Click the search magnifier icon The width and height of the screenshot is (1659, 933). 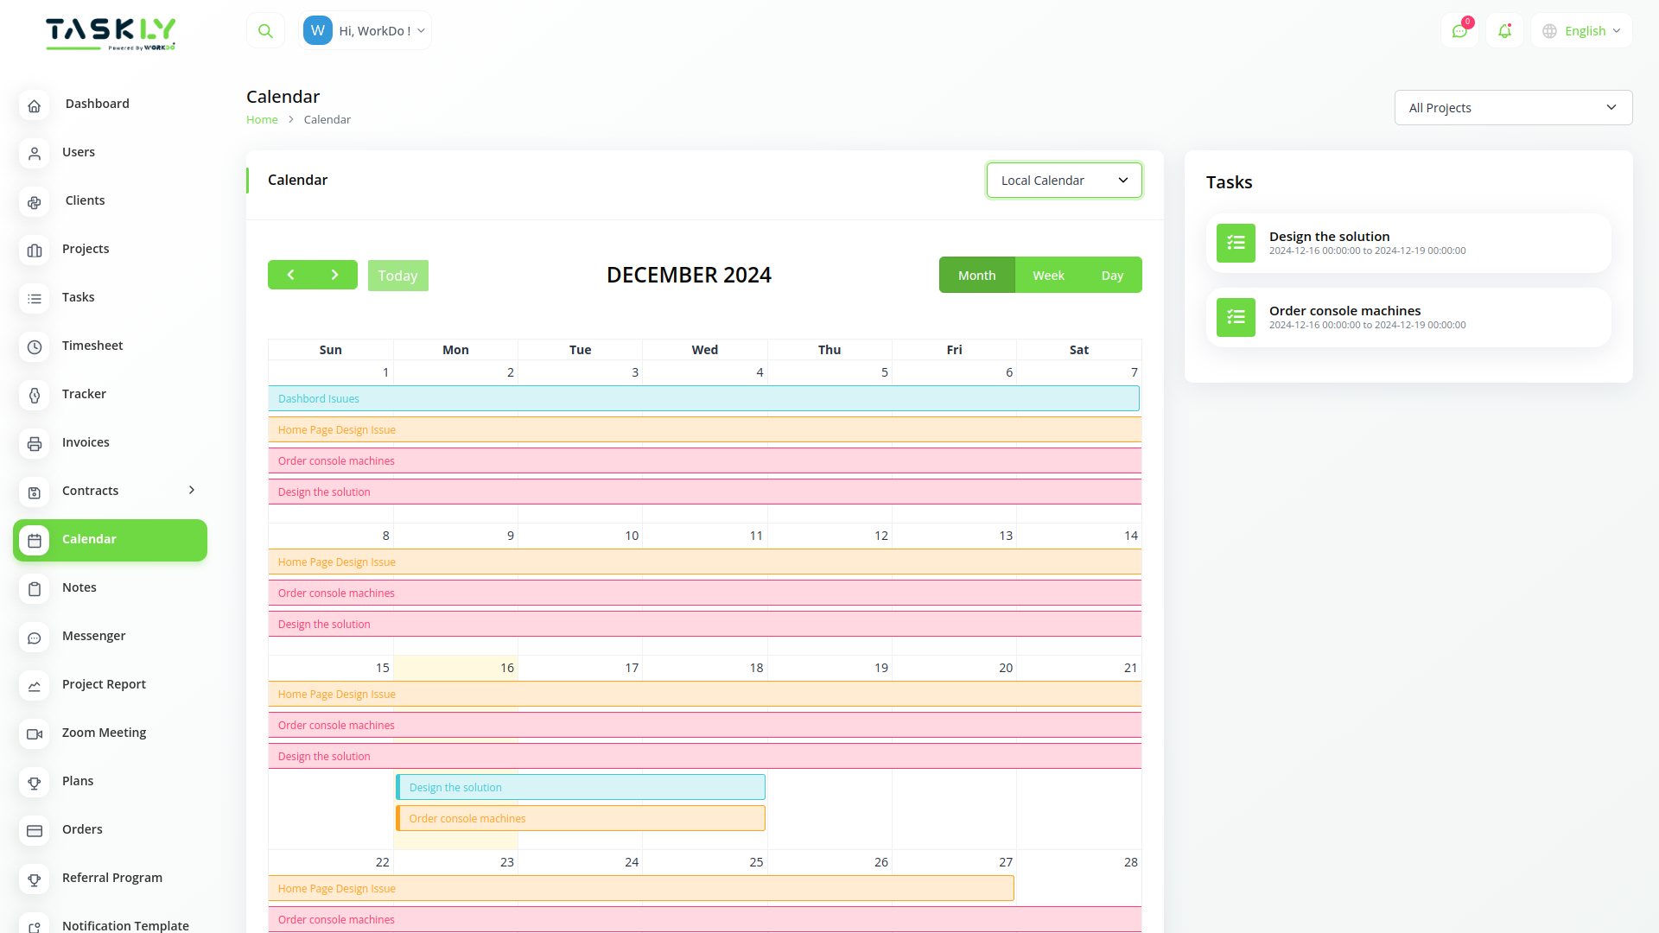coord(265,31)
